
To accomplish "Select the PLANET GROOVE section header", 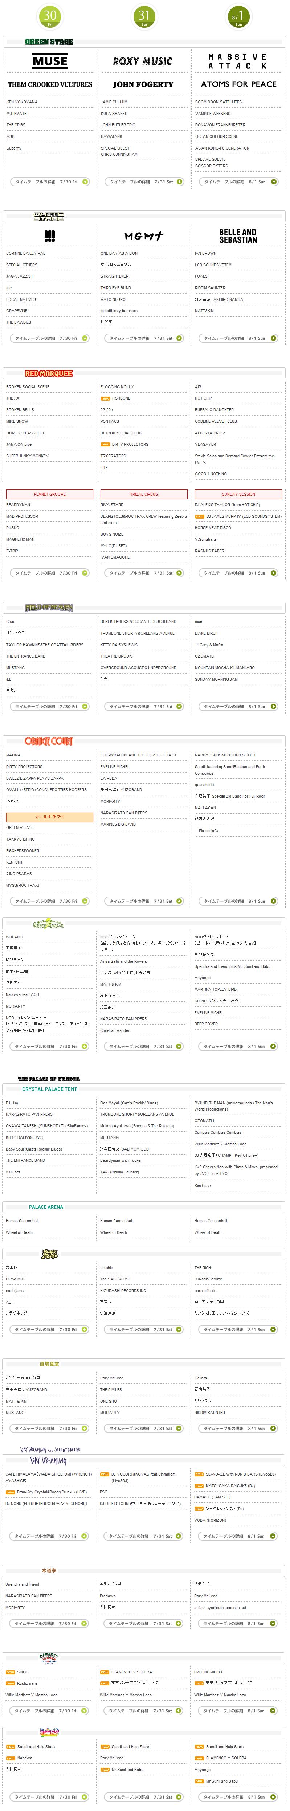I will [50, 493].
